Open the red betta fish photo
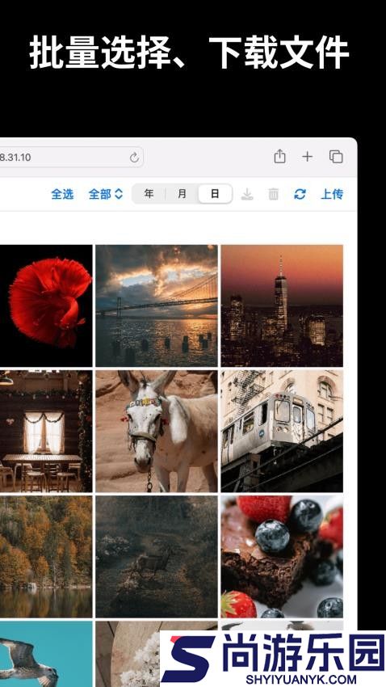386x687 pixels. (46, 306)
